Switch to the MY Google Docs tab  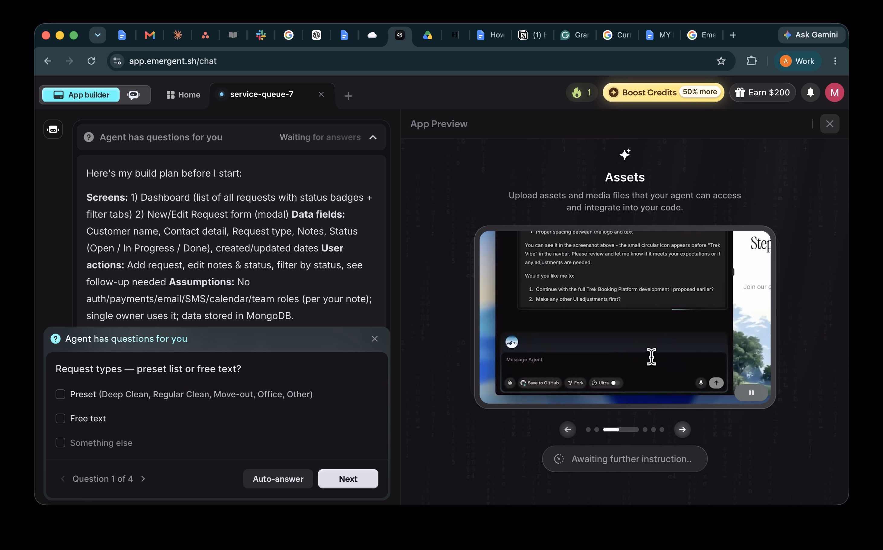point(660,35)
